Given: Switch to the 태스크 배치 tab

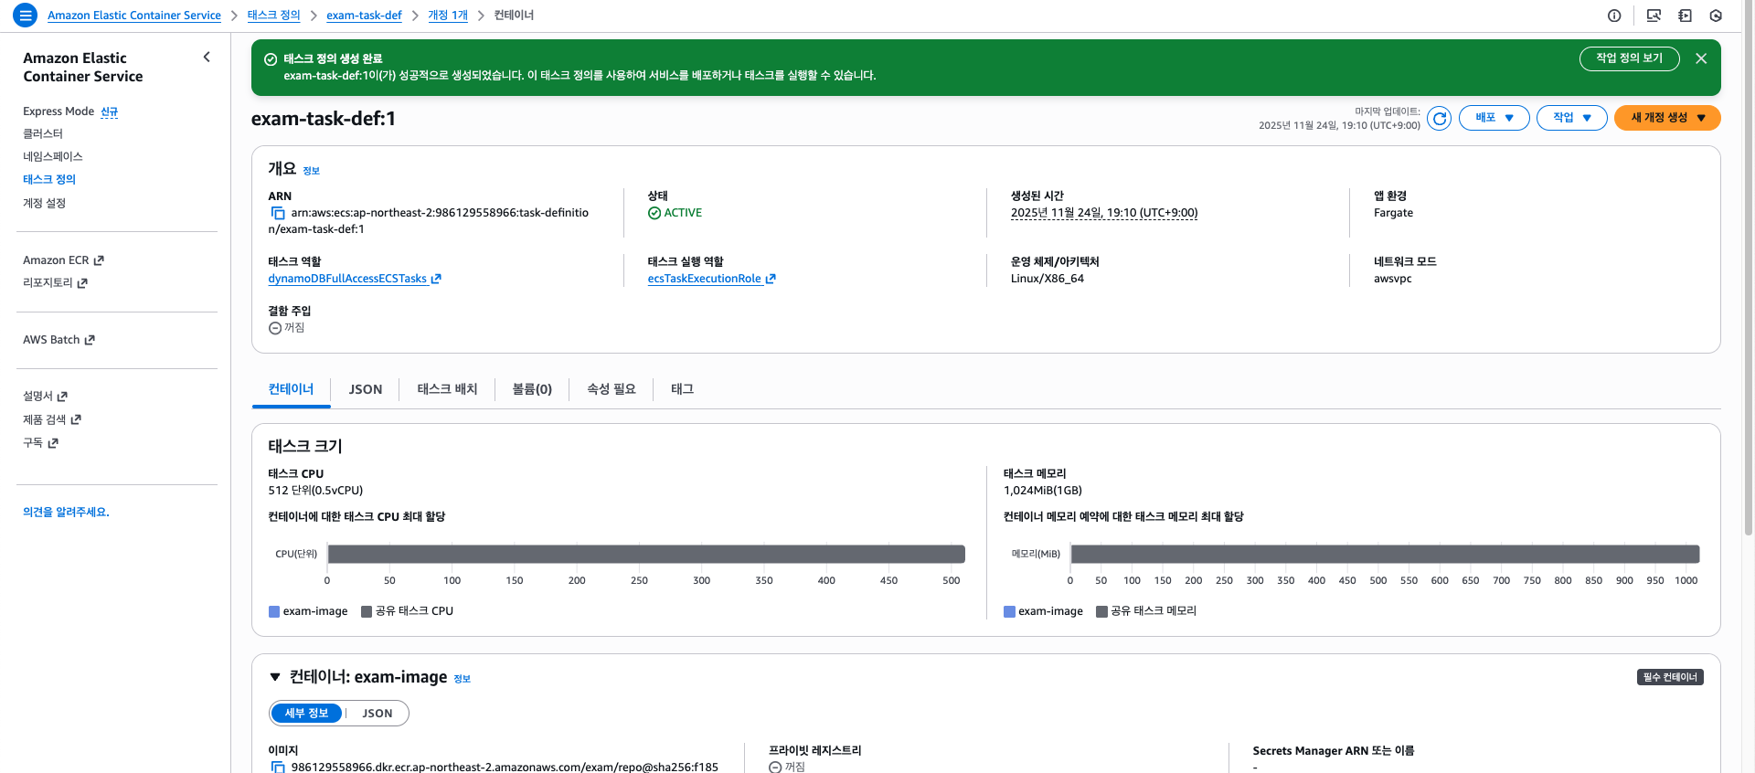Looking at the screenshot, I should 447,389.
